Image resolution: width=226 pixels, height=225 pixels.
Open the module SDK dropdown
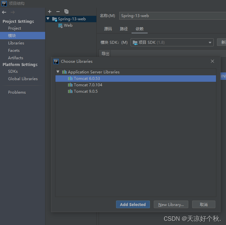(x=172, y=42)
